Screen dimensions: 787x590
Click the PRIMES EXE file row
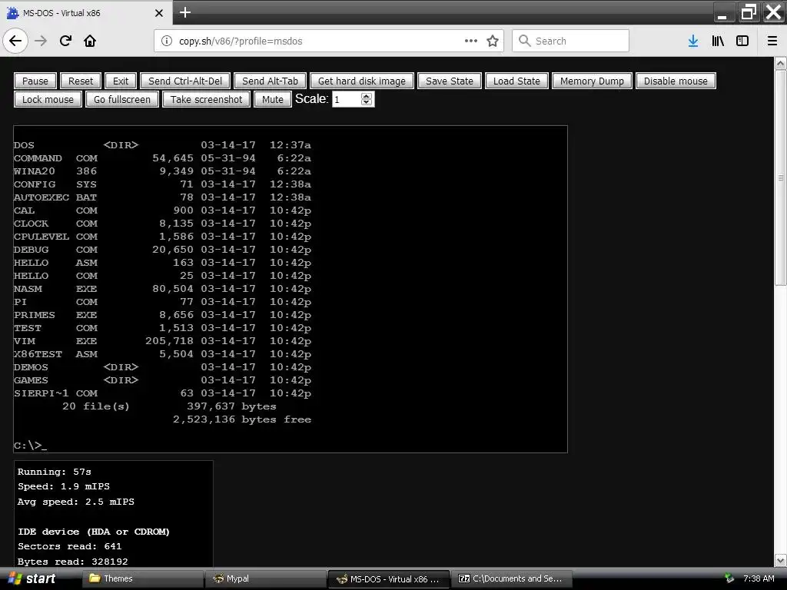[162, 314]
